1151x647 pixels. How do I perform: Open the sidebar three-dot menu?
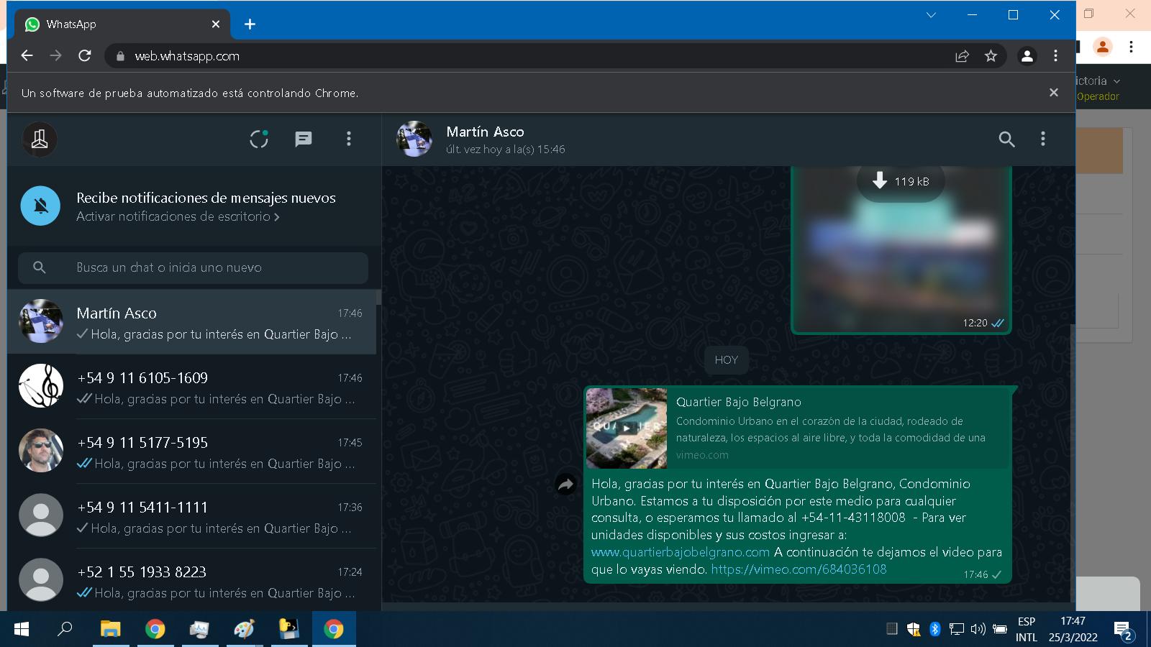pyautogui.click(x=349, y=139)
